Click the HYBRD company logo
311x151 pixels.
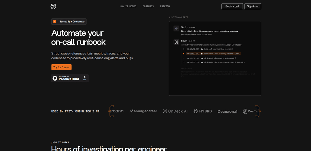[x=202, y=111]
